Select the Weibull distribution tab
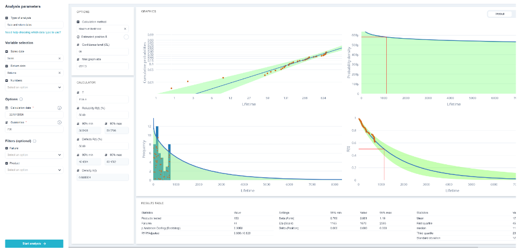This screenshot has height=251, width=520. pyautogui.click(x=500, y=14)
